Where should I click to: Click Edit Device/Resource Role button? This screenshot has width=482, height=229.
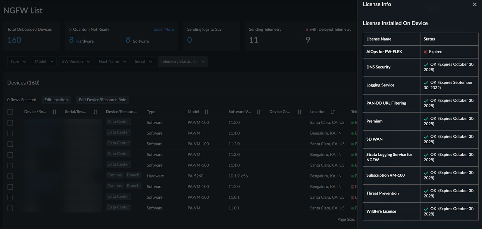[x=102, y=100]
